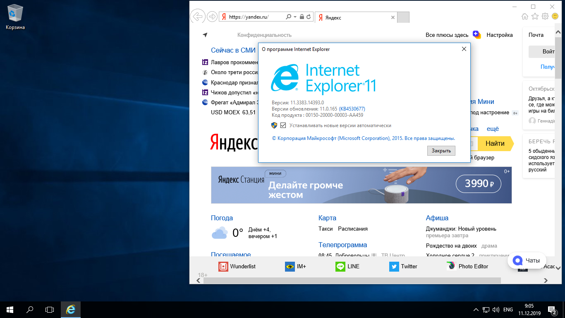Click the Home icon in Internet Explorer

pos(525,16)
